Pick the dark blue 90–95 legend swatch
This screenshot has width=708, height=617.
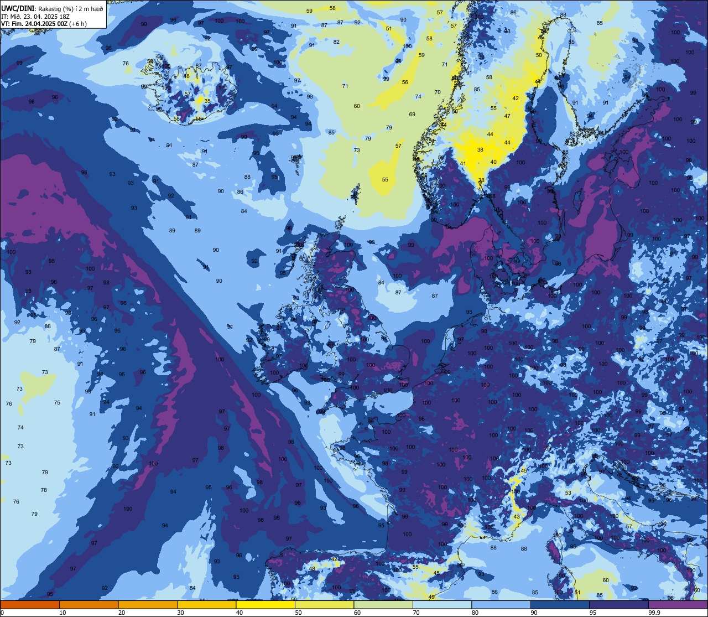pyautogui.click(x=560, y=604)
